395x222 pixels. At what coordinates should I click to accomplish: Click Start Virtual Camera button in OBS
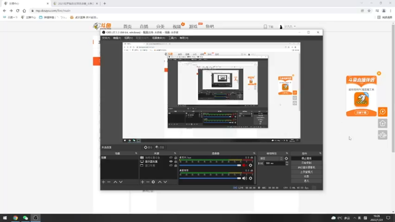(x=306, y=167)
